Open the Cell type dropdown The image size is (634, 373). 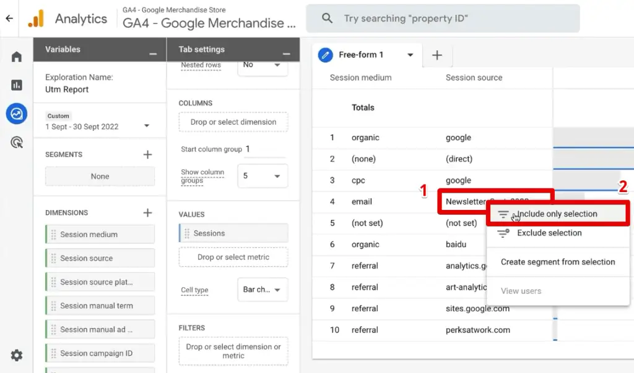(x=263, y=290)
